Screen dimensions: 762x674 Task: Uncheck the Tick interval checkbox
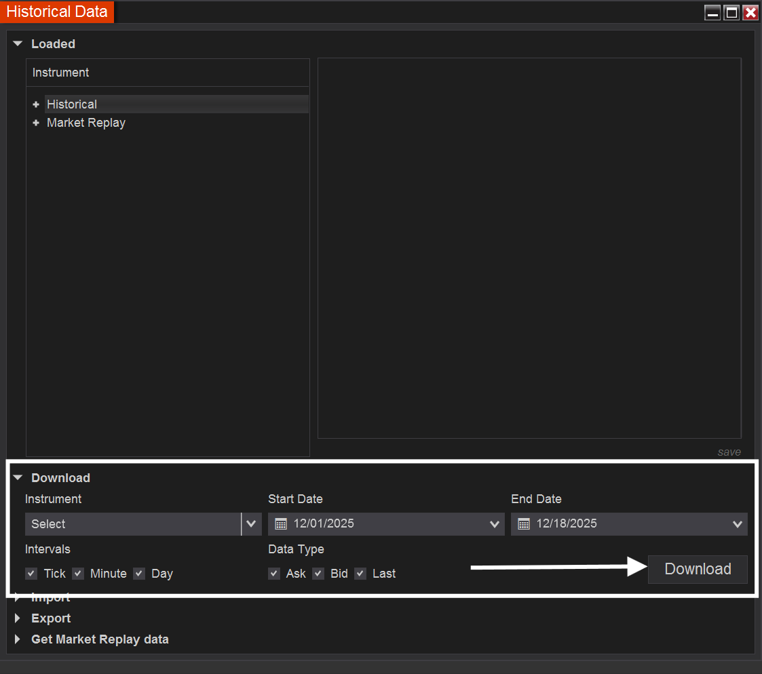point(31,574)
